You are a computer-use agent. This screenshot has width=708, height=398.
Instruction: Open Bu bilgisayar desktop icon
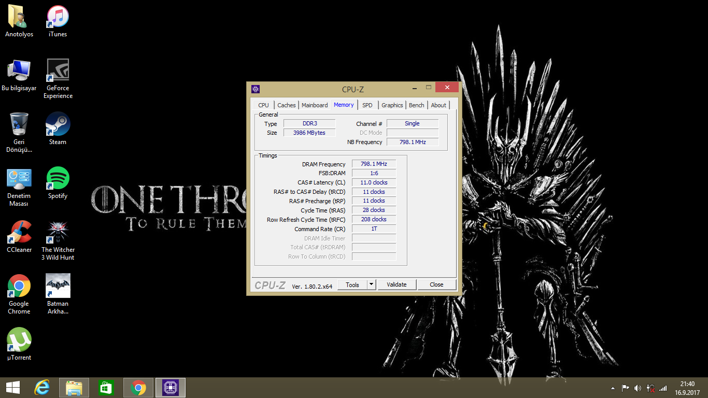click(19, 76)
